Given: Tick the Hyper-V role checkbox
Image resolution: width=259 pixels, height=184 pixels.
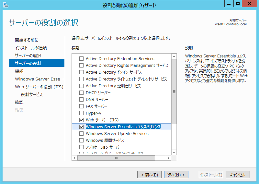Looking at the screenshot, I should 81,113.
